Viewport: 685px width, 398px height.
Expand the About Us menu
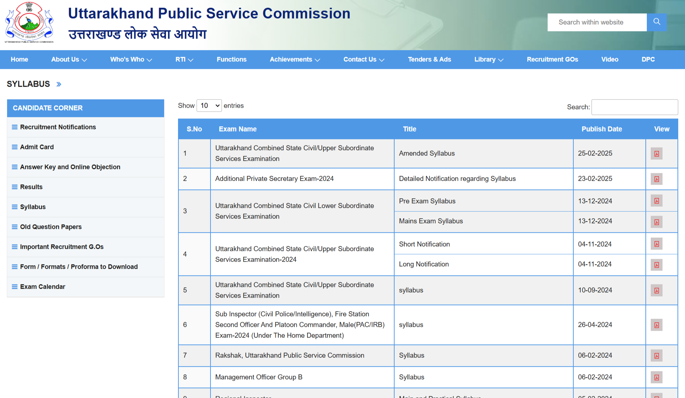click(x=69, y=60)
